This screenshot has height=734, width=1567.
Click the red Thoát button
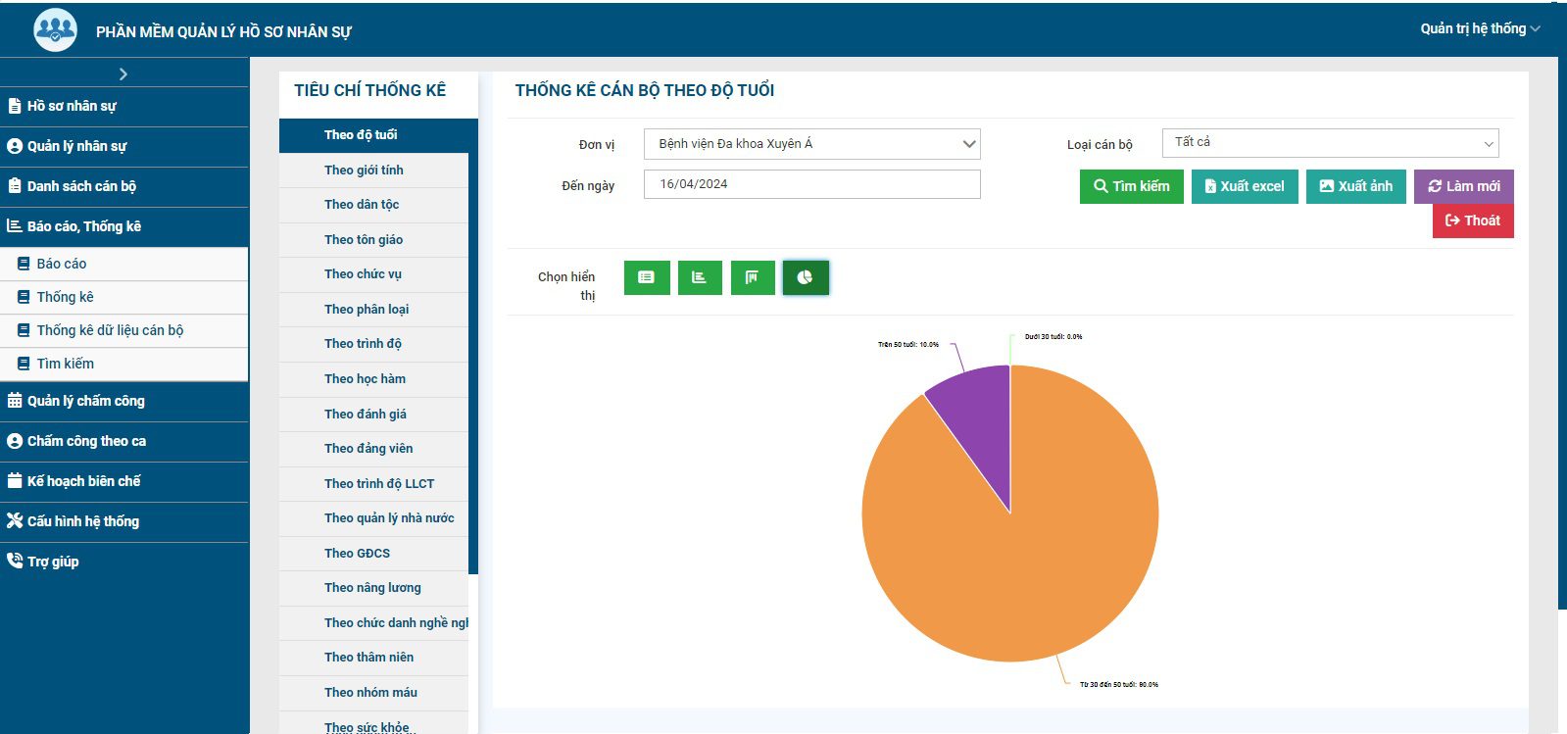pyautogui.click(x=1472, y=220)
